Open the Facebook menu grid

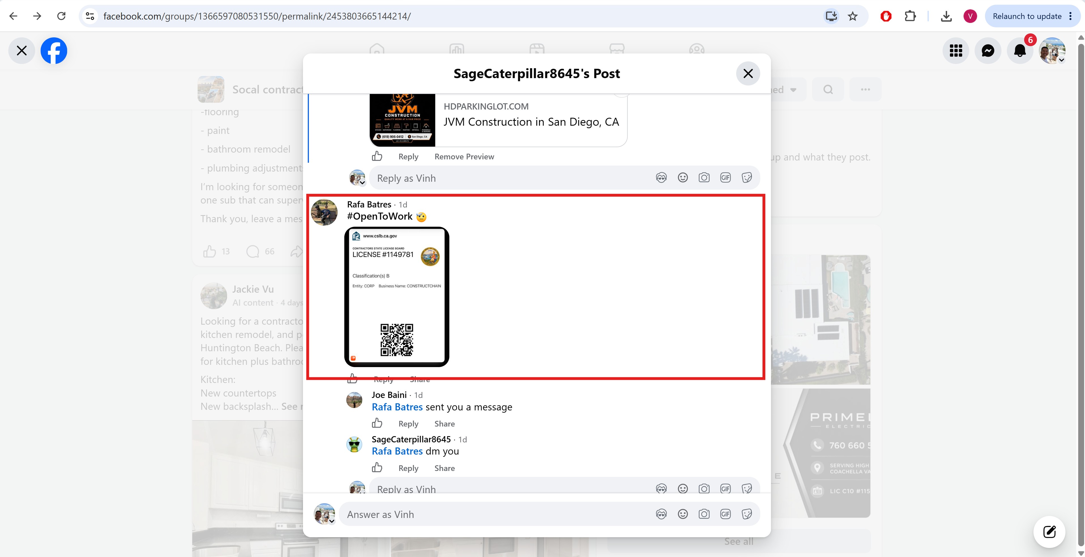click(956, 51)
